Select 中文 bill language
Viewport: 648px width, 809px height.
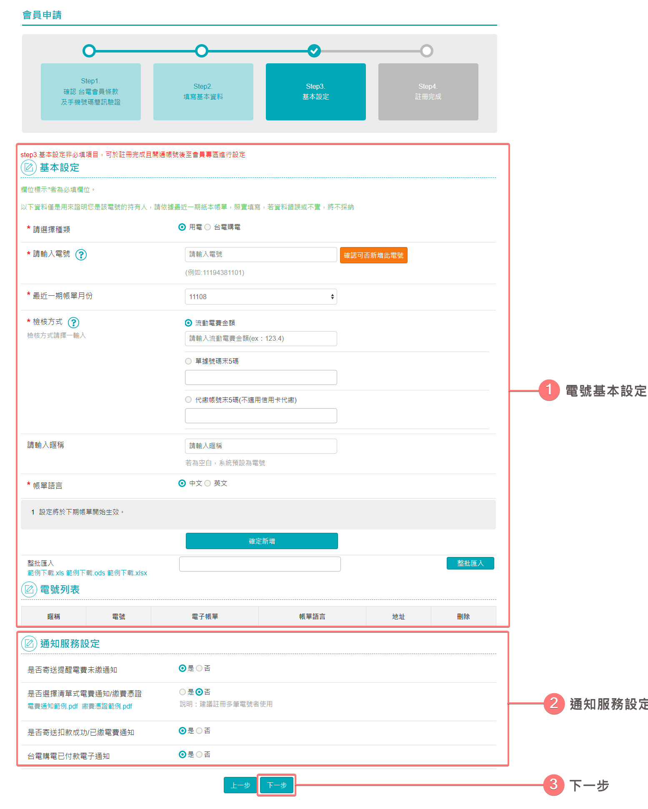182,483
